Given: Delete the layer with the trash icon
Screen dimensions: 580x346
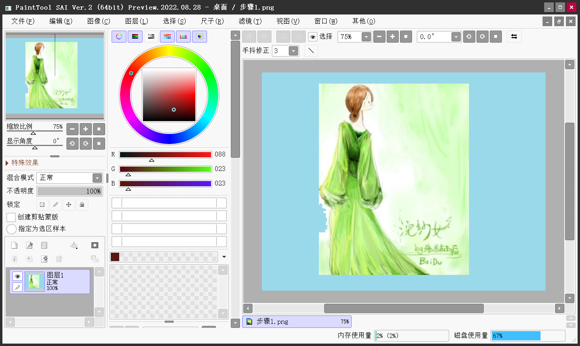Looking at the screenshot, I should [x=59, y=259].
